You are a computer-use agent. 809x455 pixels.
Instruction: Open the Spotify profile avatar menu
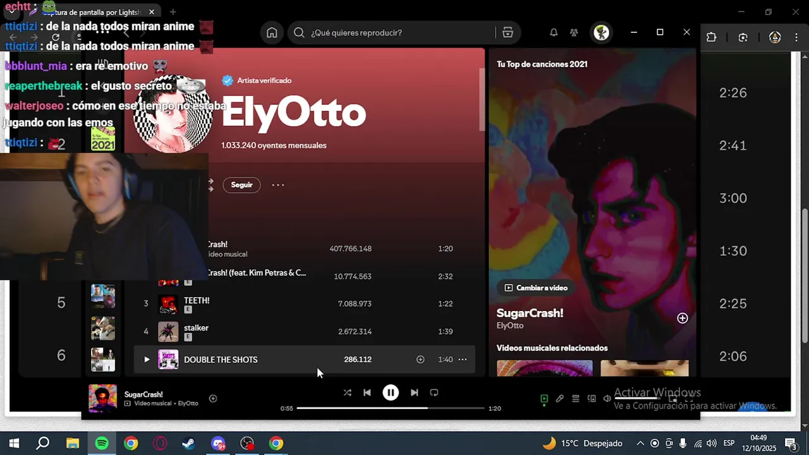coord(601,33)
